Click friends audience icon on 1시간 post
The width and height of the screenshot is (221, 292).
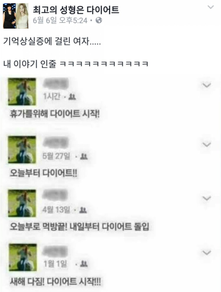[x=72, y=97]
